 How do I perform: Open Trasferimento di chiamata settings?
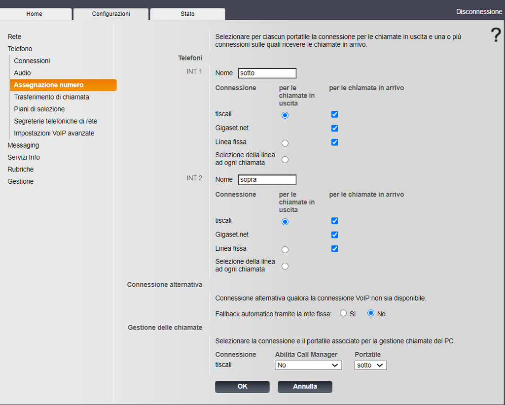[x=51, y=97]
